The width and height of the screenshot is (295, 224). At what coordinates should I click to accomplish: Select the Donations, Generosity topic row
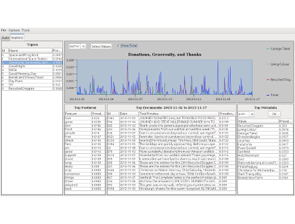pyautogui.click(x=32, y=62)
